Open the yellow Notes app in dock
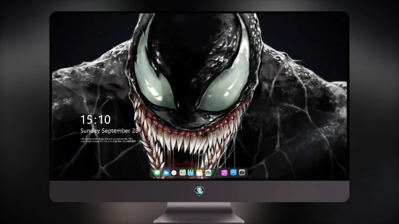Viewport: 399px width, 224px height. coord(199,173)
